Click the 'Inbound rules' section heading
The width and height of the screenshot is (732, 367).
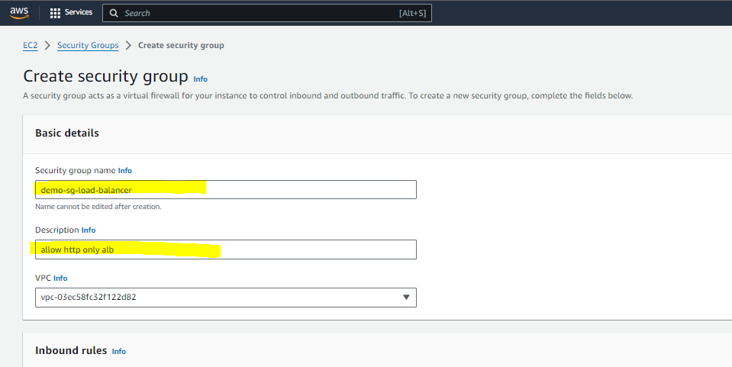click(71, 351)
